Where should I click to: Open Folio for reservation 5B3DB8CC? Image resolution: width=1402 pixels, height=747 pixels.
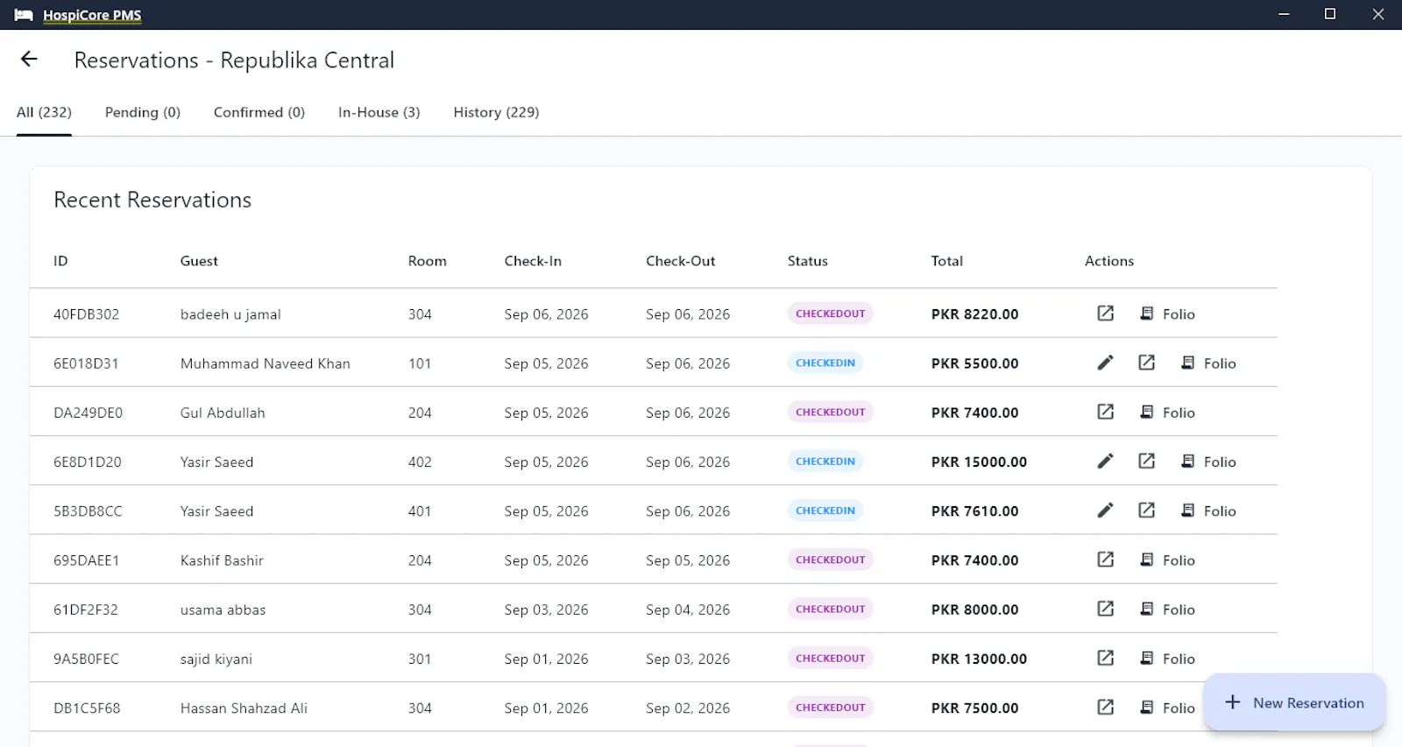tap(1208, 511)
